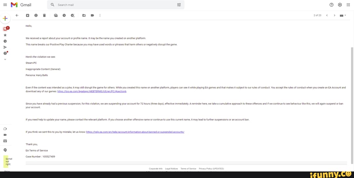The image size is (354, 178).
Task: Start a new meeting camera icon
Action: [x=5, y=129]
